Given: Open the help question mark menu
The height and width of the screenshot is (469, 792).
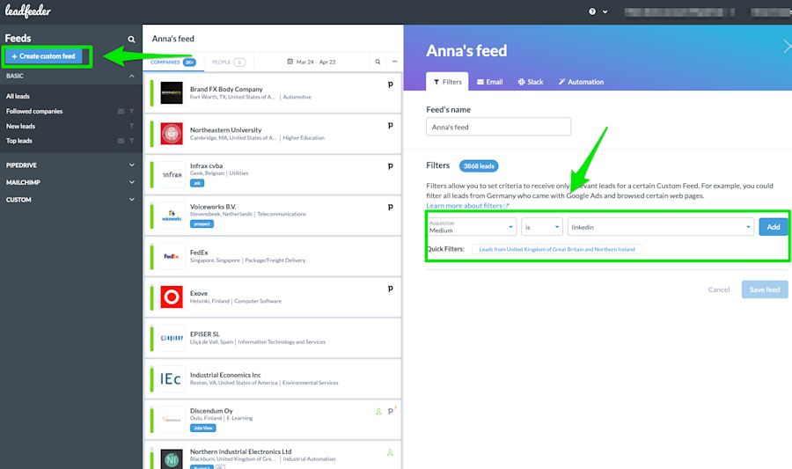Looking at the screenshot, I should click(598, 11).
